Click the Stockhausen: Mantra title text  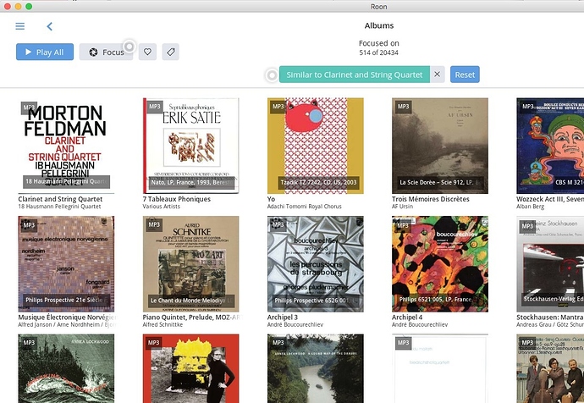point(550,317)
